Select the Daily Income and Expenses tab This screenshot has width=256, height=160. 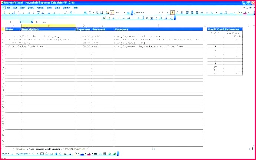coord(45,149)
